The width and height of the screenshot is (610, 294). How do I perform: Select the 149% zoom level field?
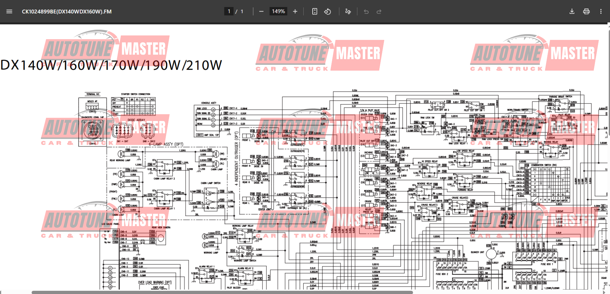[x=278, y=11]
